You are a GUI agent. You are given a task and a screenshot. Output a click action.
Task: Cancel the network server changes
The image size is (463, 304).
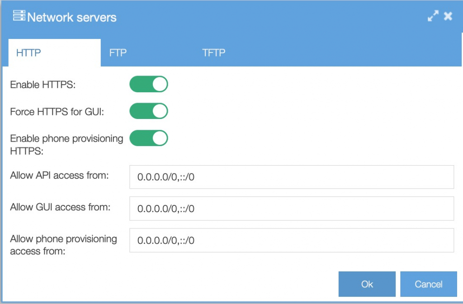pyautogui.click(x=428, y=284)
